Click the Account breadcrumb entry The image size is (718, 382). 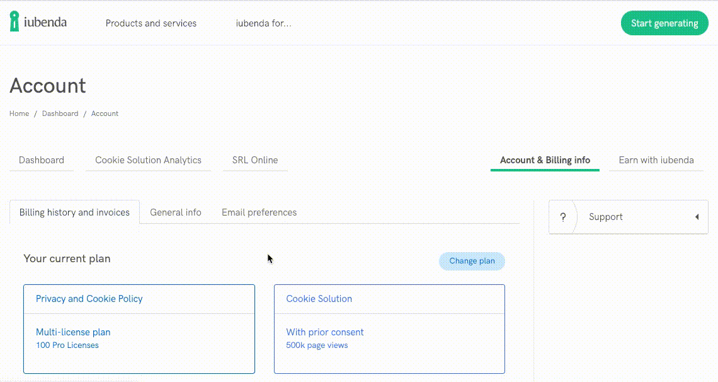coord(105,113)
